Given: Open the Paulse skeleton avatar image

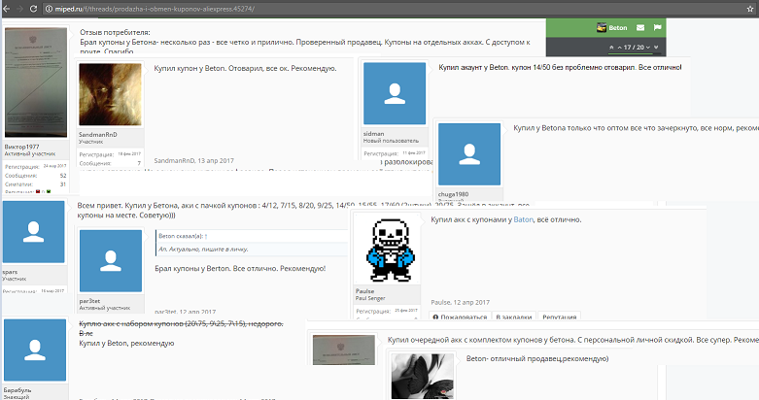Looking at the screenshot, I should click(x=390, y=250).
